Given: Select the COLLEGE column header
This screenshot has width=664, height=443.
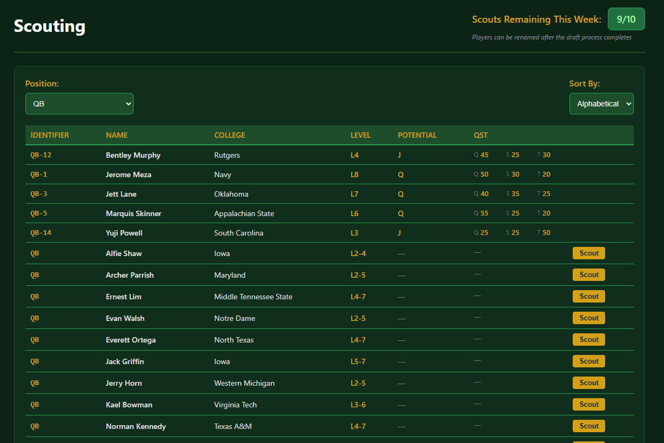Looking at the screenshot, I should pos(230,135).
